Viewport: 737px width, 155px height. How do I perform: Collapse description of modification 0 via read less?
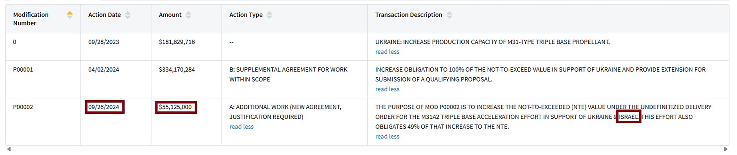pos(387,52)
